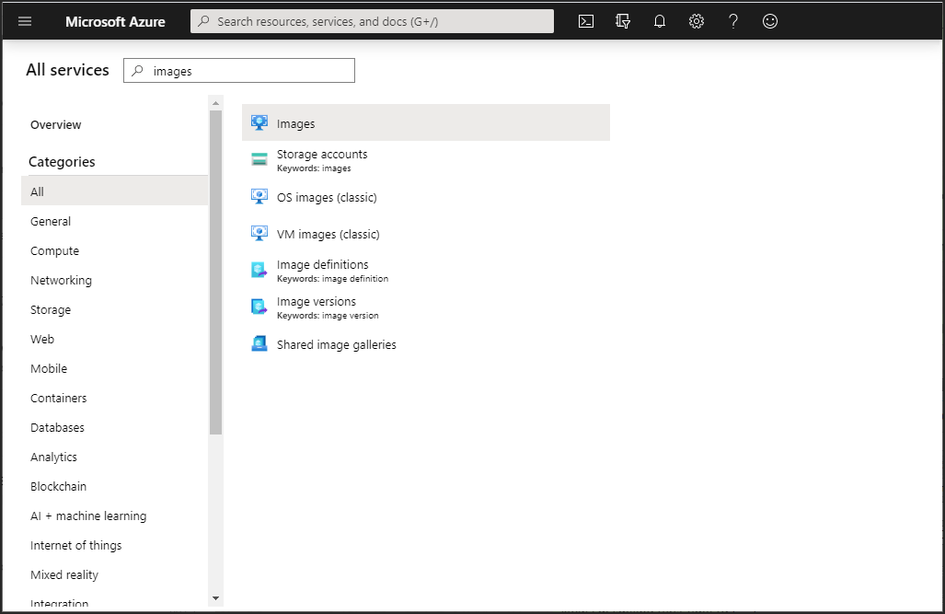The width and height of the screenshot is (945, 614).
Task: Click the magnifier icon in All services filter
Action: pos(137,71)
